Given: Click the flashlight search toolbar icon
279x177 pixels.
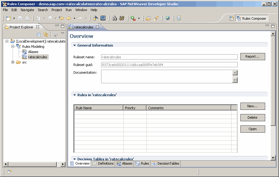Looking at the screenshot, I should pos(156,18).
